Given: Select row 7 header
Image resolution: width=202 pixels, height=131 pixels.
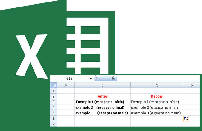Looking at the screenshot, I should click(x=53, y=124).
